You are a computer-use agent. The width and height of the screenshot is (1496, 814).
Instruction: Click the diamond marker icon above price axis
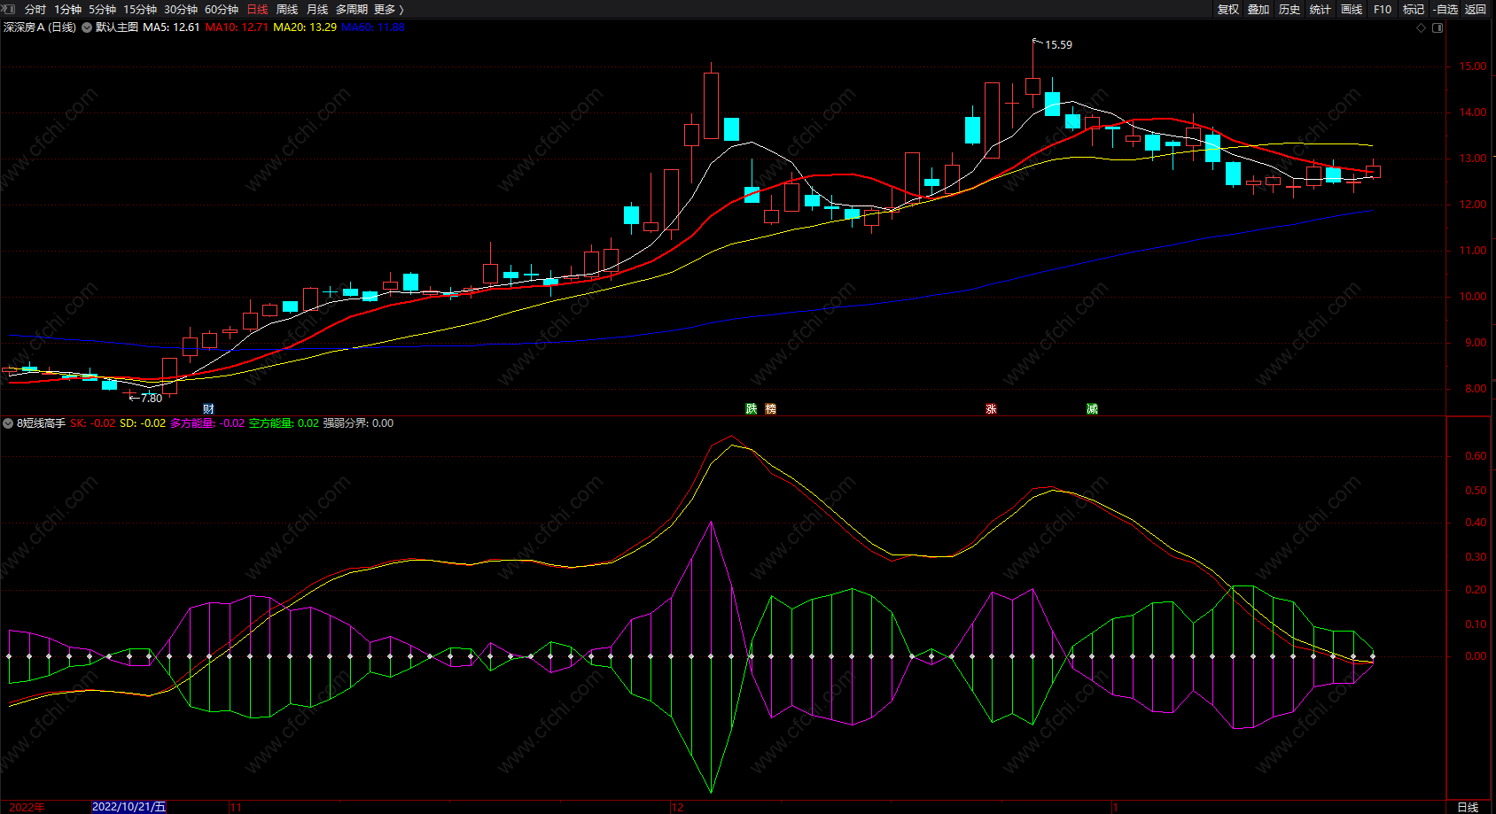(x=1422, y=27)
